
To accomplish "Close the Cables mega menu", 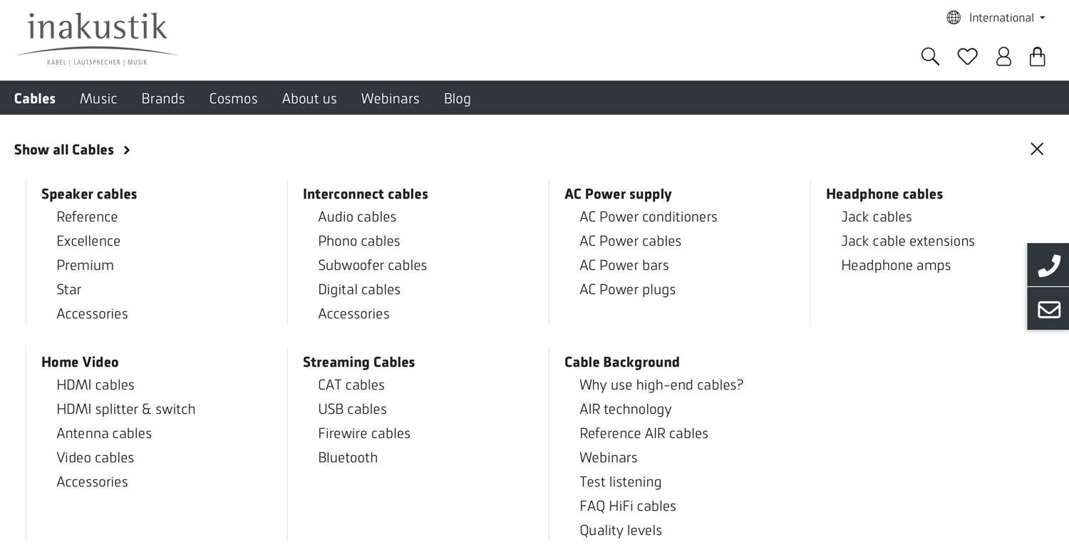I will (x=1037, y=149).
